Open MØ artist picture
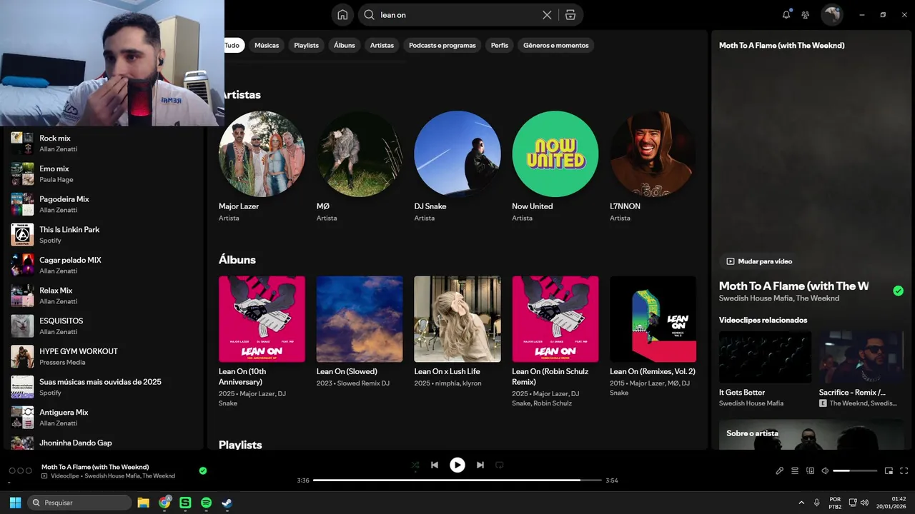The width and height of the screenshot is (915, 514). click(x=360, y=153)
